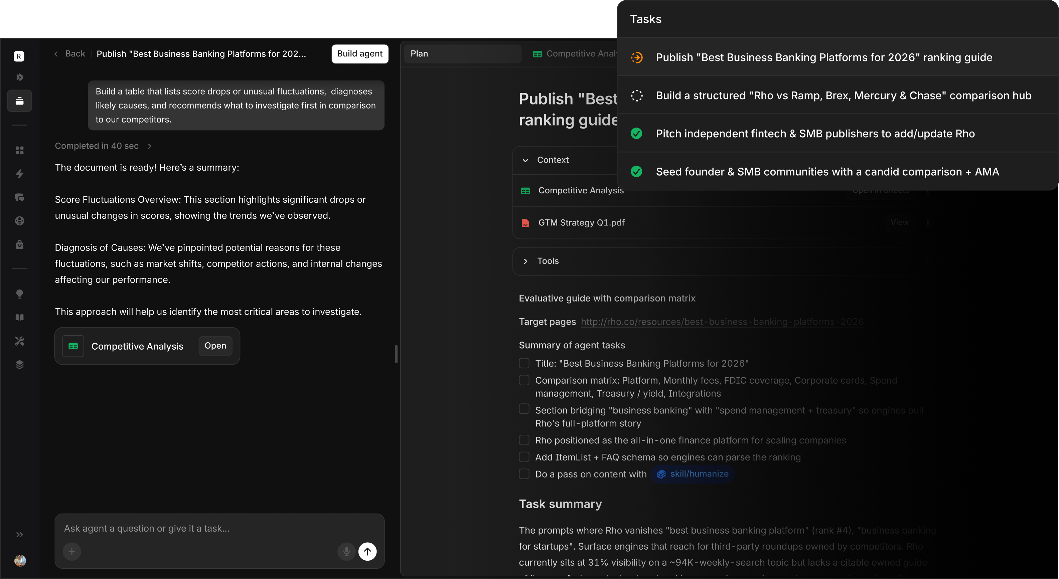Collapse the Context section chevron
Image resolution: width=1059 pixels, height=579 pixels.
pos(525,160)
